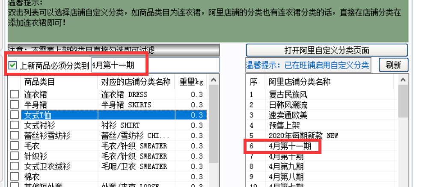Select 蕾丝/雪纺衫 CHI... cell

coord(135,136)
